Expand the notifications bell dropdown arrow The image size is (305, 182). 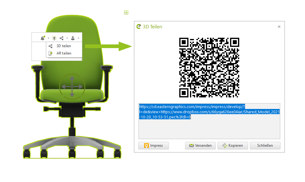(48, 38)
